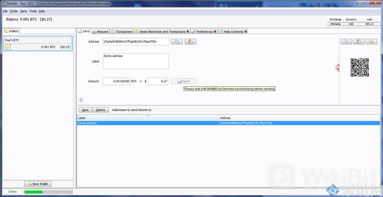Screen dimensions: 383x197
Task: Click the QR code image
Action: click(360, 68)
